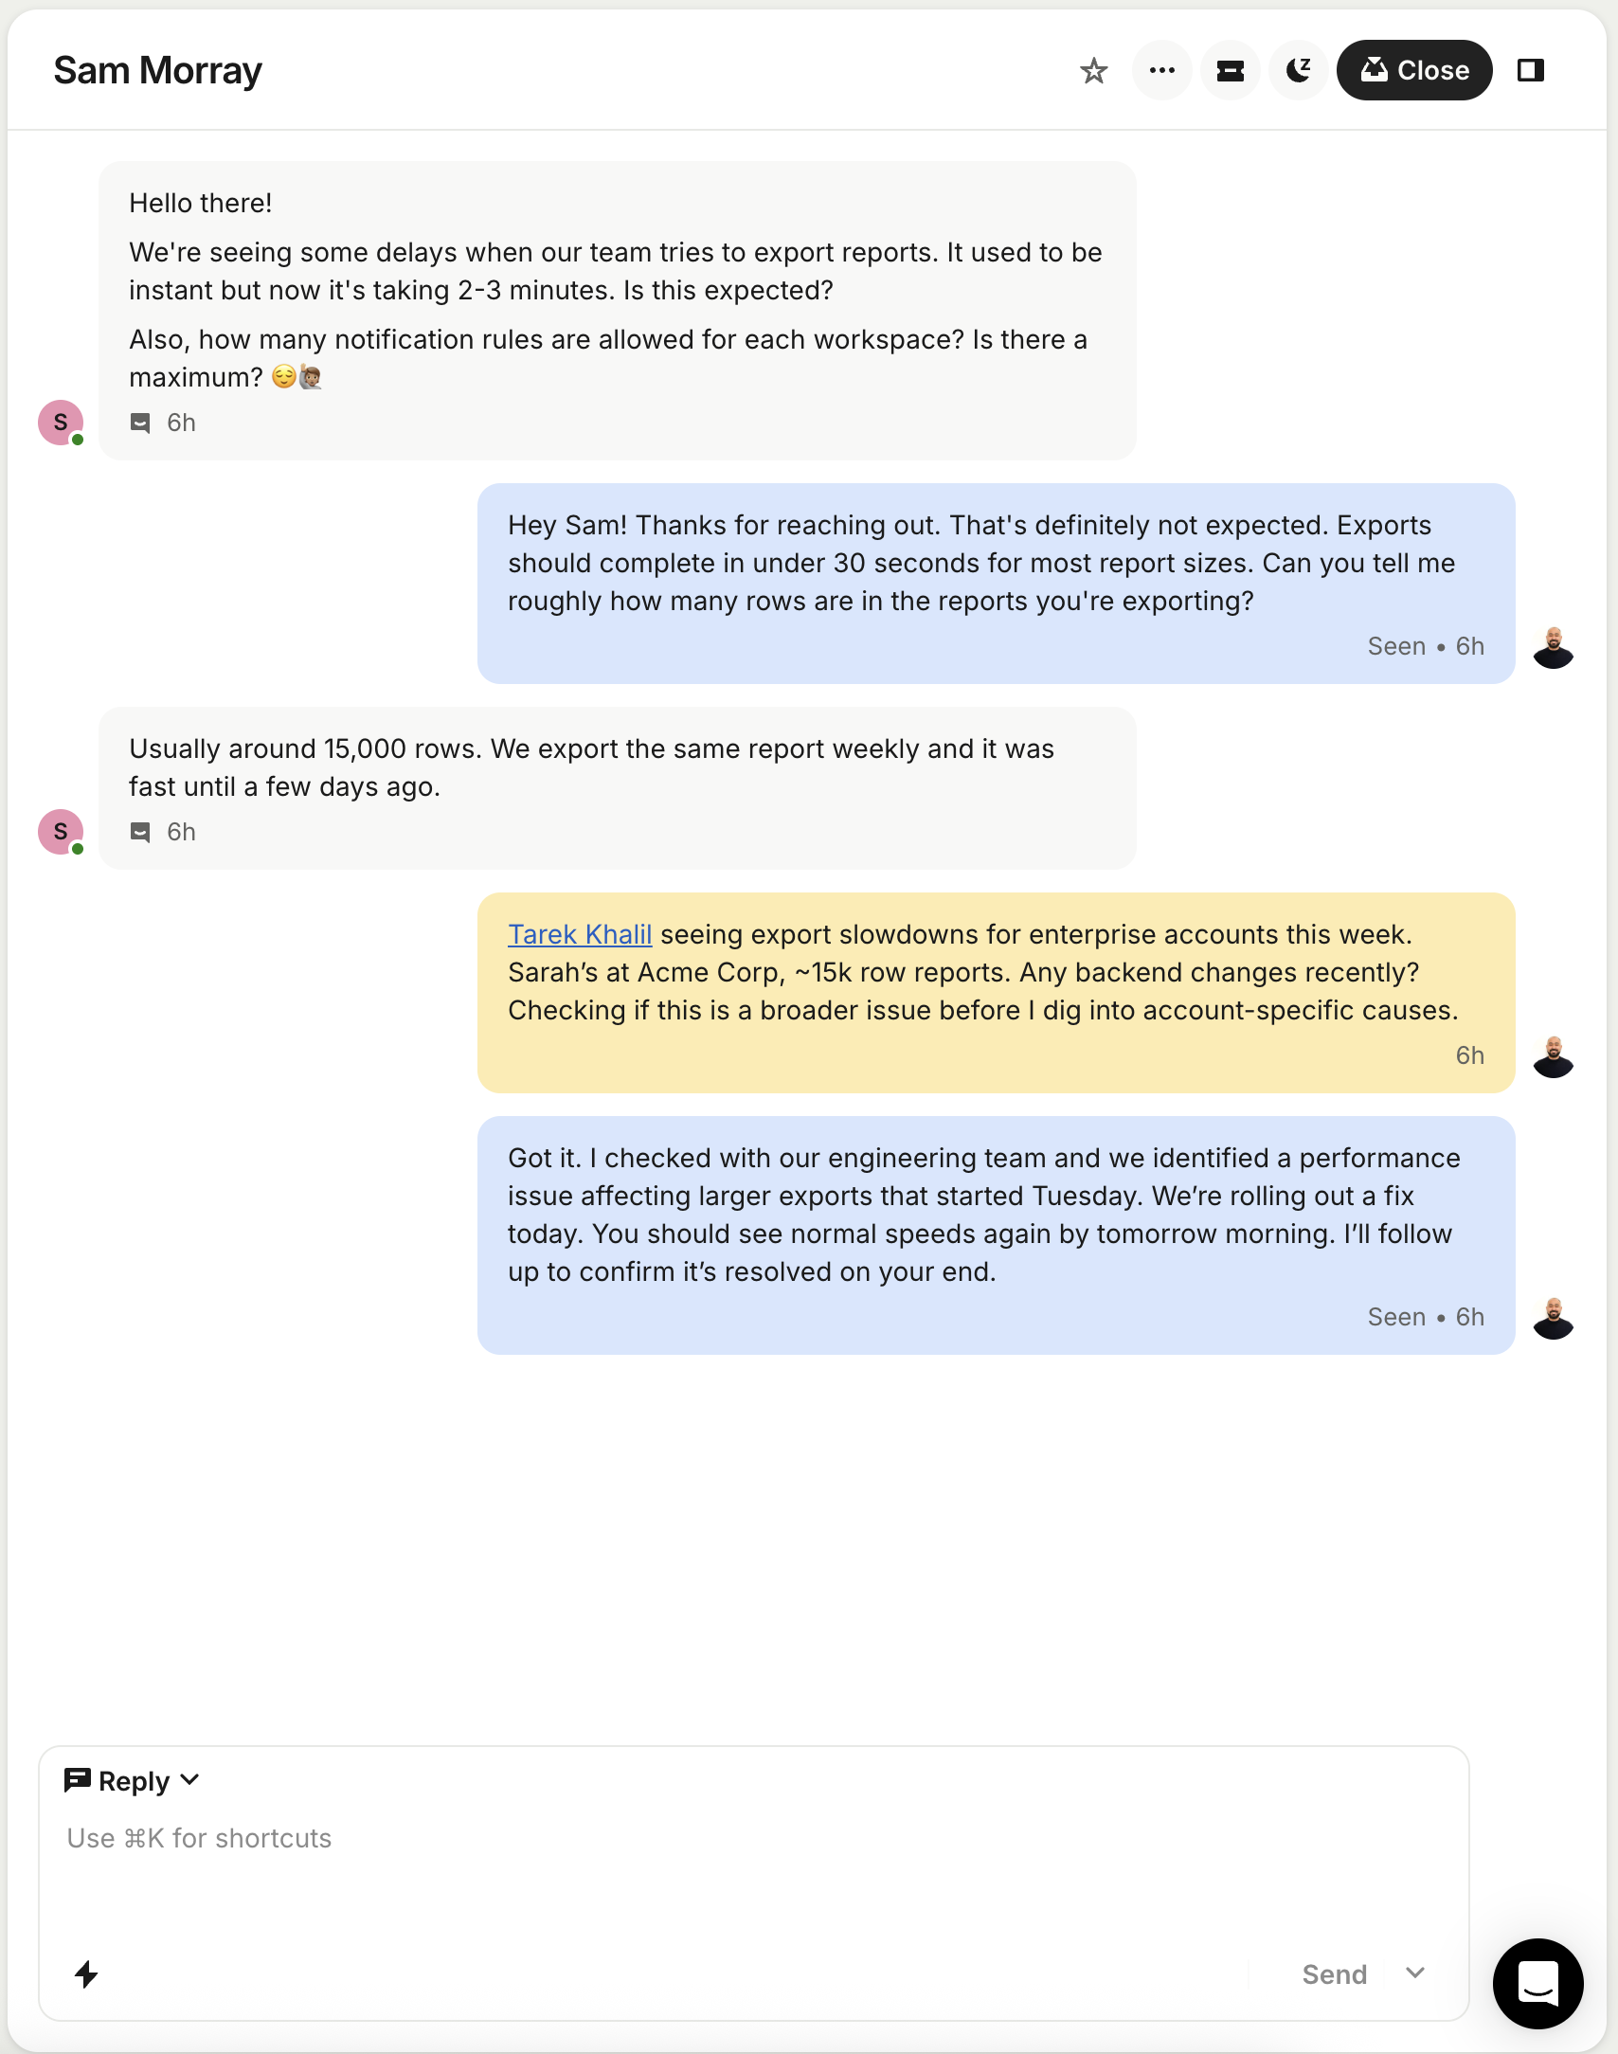Toggle the conversation details side panel
1618x2054 pixels.
coord(1533,70)
